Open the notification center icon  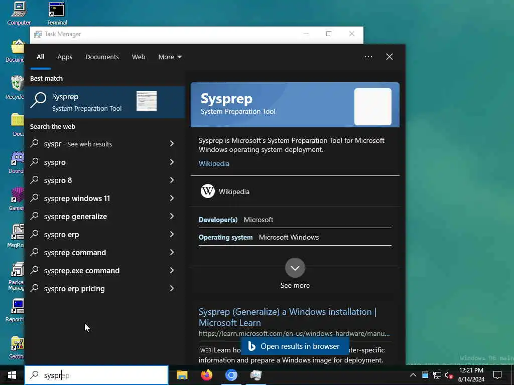pos(497,375)
